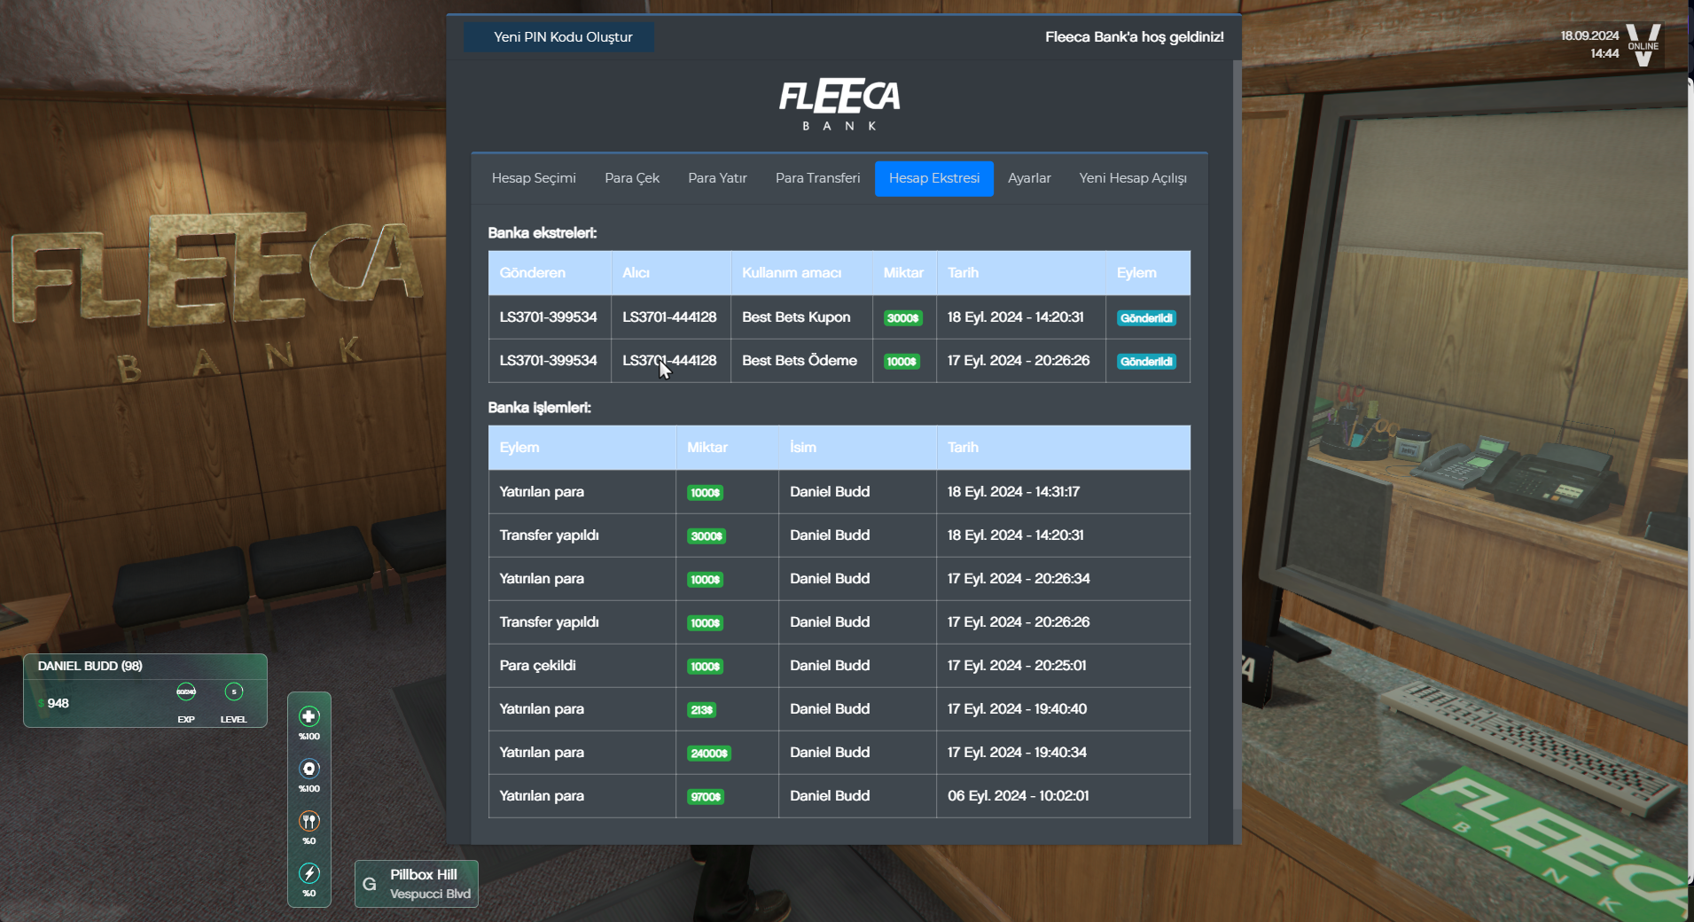The width and height of the screenshot is (1694, 922).
Task: Click the hunger fork and spoon icon
Action: 308,821
